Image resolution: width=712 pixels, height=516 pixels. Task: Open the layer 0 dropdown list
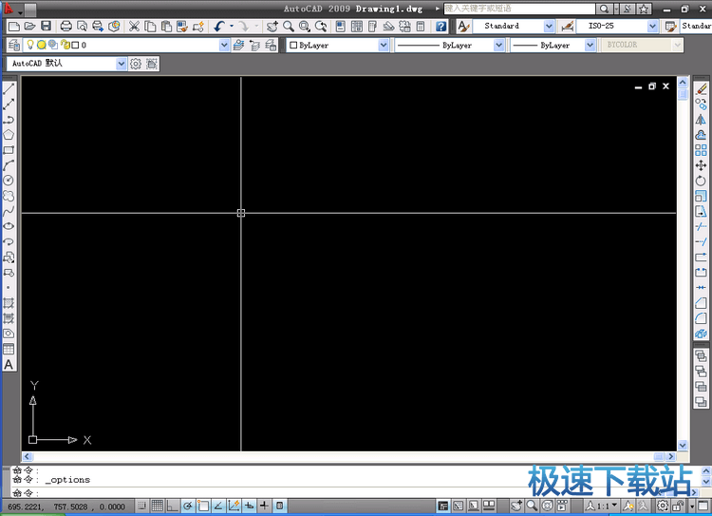click(224, 45)
